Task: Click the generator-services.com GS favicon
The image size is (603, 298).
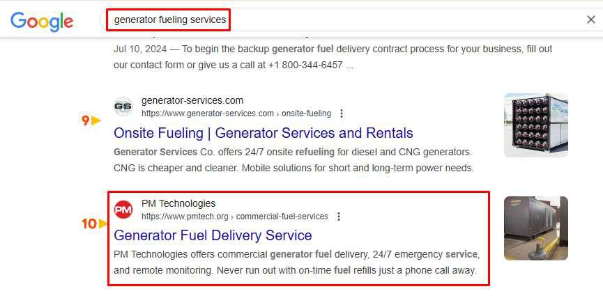Action: point(123,107)
